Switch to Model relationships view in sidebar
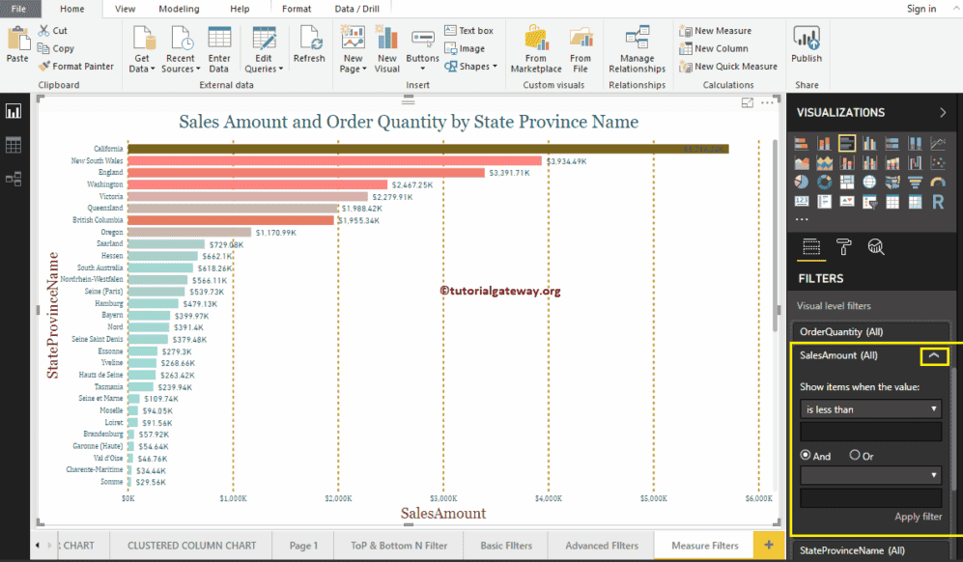This screenshot has width=963, height=562. (x=14, y=179)
